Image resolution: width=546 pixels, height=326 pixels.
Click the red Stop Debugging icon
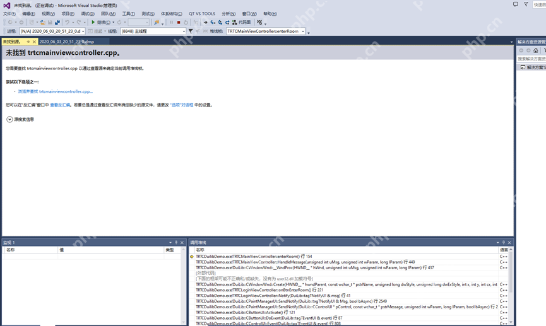[179, 22]
